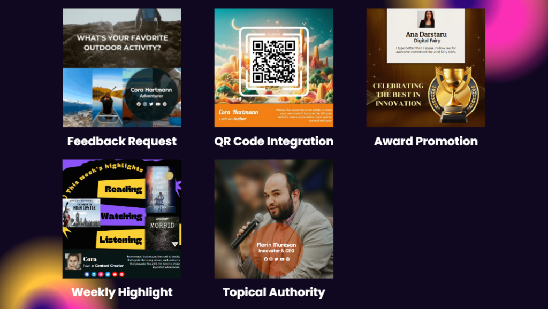
Task: Click LinkedIn icon in Cora's Weekly Highlight card
Action: click(94, 274)
